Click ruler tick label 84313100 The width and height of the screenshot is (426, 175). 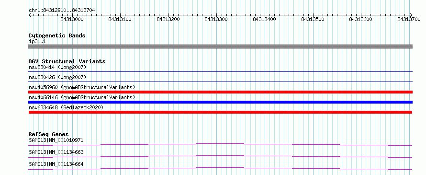[120, 19]
